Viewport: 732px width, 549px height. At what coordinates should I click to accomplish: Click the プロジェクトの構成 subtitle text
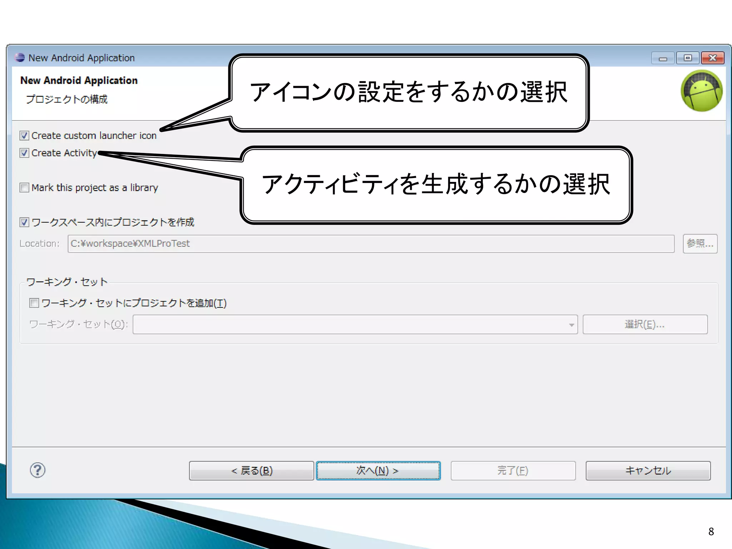(67, 99)
